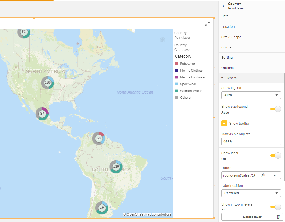Screen dimensions: 285x222
Task: Open the Labels dropdown arrow
Action: coord(275,175)
